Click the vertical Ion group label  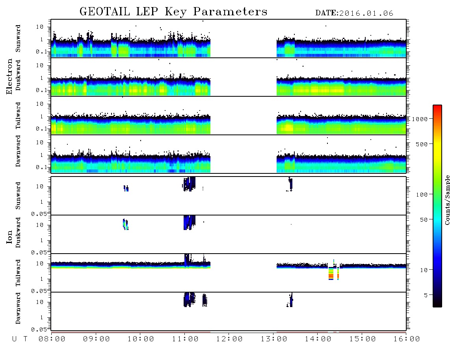point(9,237)
